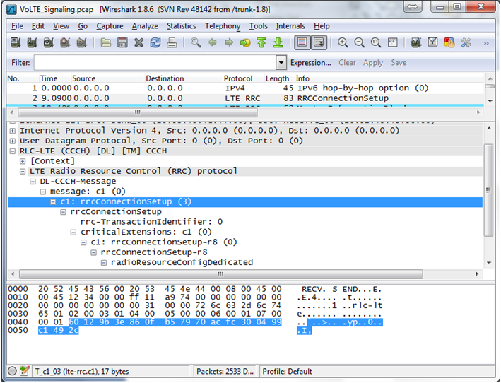Select packet 2 RRCConnectionSetup row
The height and width of the screenshot is (383, 501).
(x=245, y=98)
